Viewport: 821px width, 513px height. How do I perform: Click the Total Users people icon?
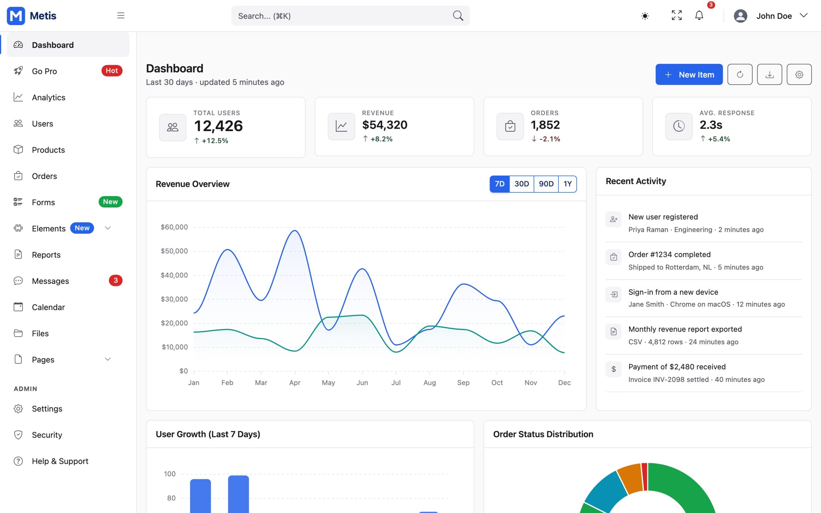coord(173,127)
